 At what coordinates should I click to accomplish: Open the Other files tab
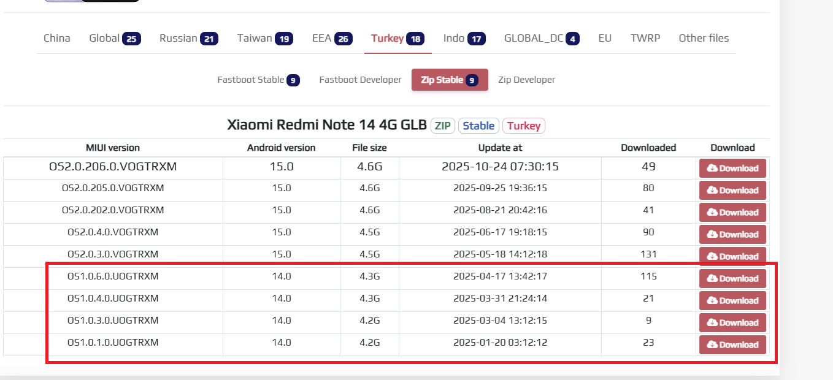click(704, 38)
